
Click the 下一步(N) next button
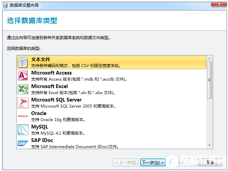tap(153, 163)
